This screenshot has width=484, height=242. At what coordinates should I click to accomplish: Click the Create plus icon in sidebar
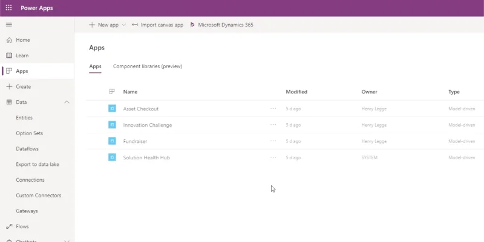click(9, 86)
